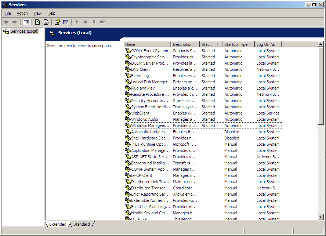
Task: Switch to the Extended tab
Action: [x=58, y=224]
